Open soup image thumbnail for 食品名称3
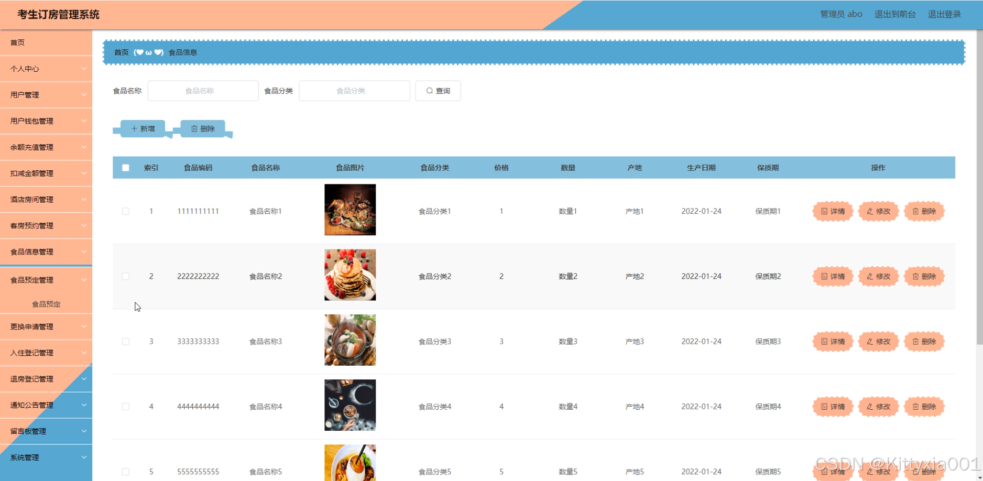 point(350,340)
